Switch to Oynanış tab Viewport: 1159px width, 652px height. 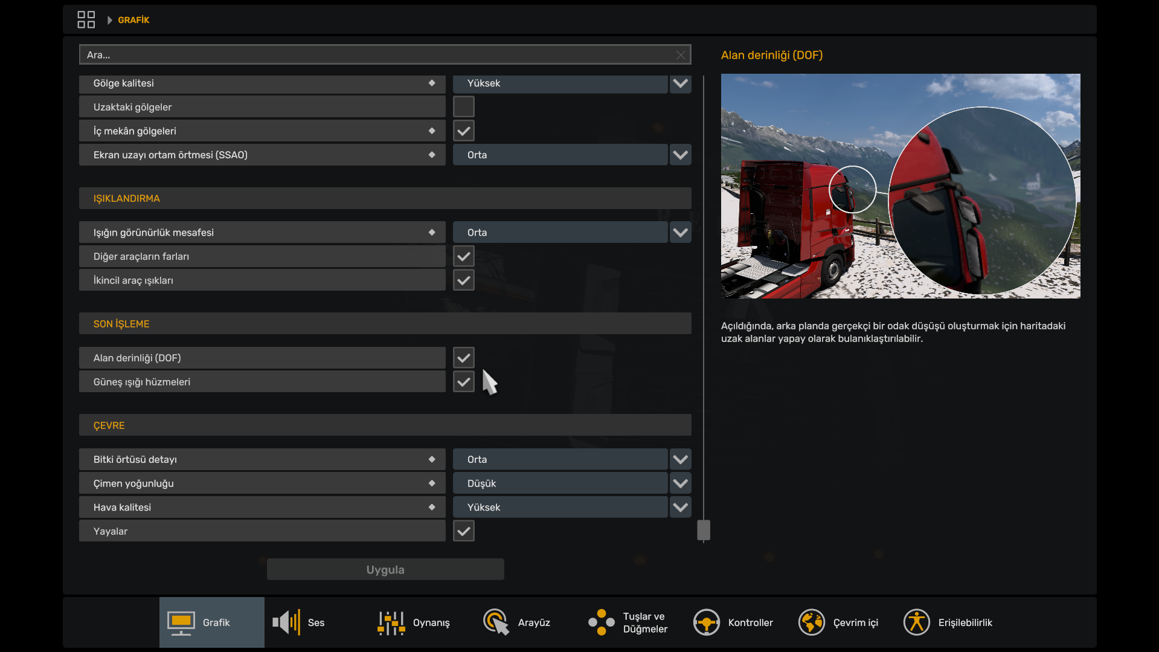[422, 622]
